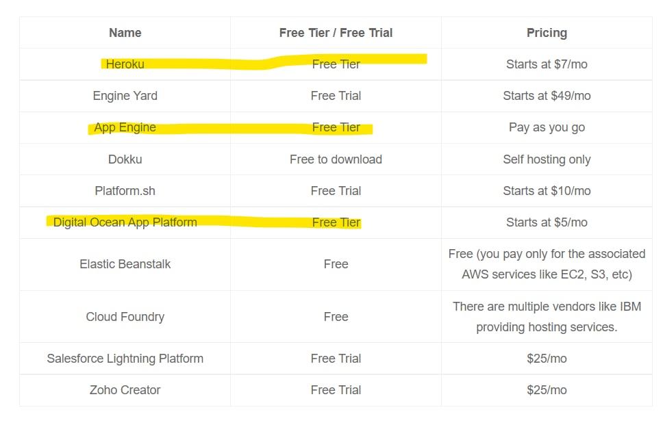Click the Engine Yard table entry
The height and width of the screenshot is (425, 663).
(125, 96)
